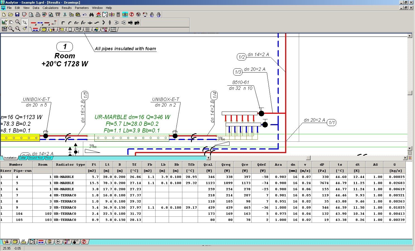Click the drawing horizontal scrollbar thumb
The width and height of the screenshot is (415, 251).
pyautogui.click(x=308, y=158)
